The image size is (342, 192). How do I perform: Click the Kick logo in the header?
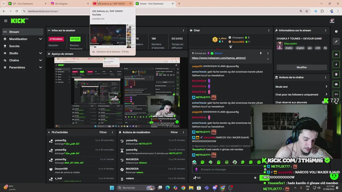(x=20, y=21)
